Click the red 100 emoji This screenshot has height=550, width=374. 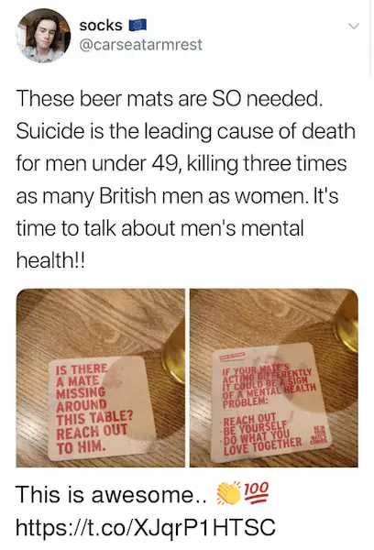(x=256, y=493)
